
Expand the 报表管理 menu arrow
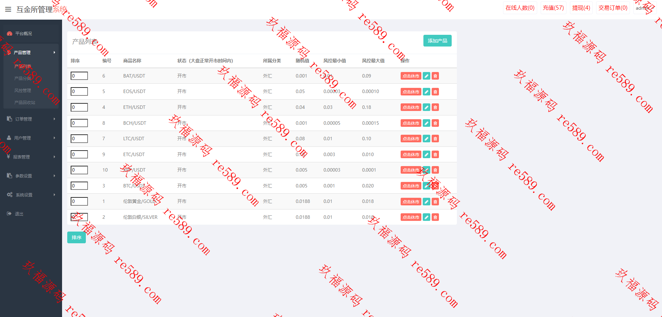click(54, 157)
